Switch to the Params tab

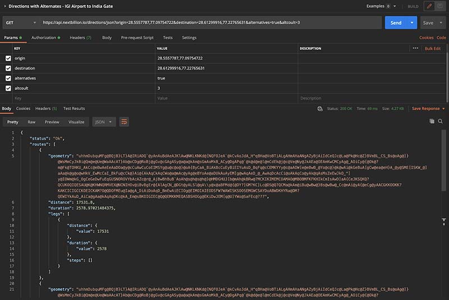coord(13,38)
